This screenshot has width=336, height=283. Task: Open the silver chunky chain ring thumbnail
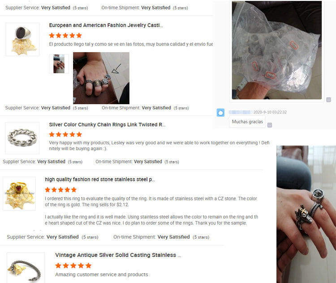pyautogui.click(x=22, y=138)
